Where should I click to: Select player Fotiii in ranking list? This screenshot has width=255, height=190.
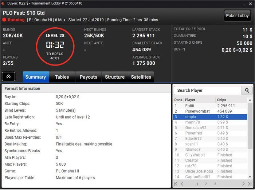[210, 106]
